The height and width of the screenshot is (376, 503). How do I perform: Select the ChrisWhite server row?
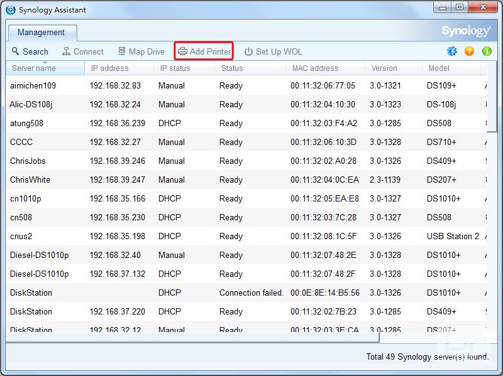click(x=246, y=180)
